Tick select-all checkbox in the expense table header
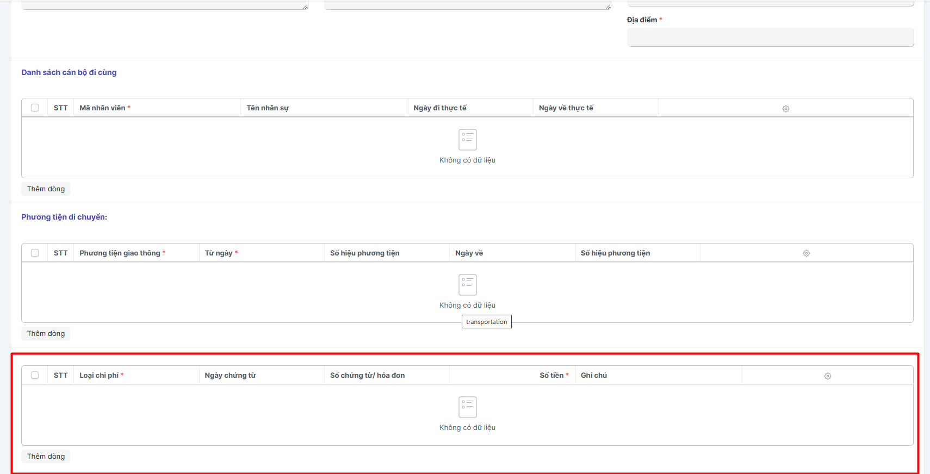Viewport: 930px width, 474px height. coord(35,376)
